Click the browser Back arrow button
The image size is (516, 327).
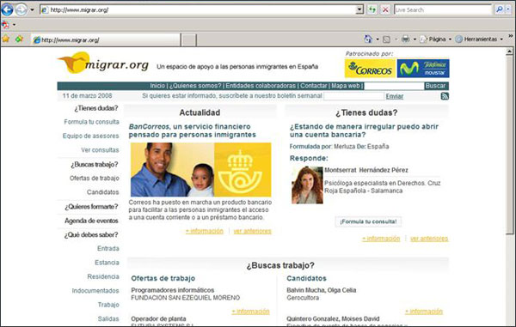coord(7,9)
